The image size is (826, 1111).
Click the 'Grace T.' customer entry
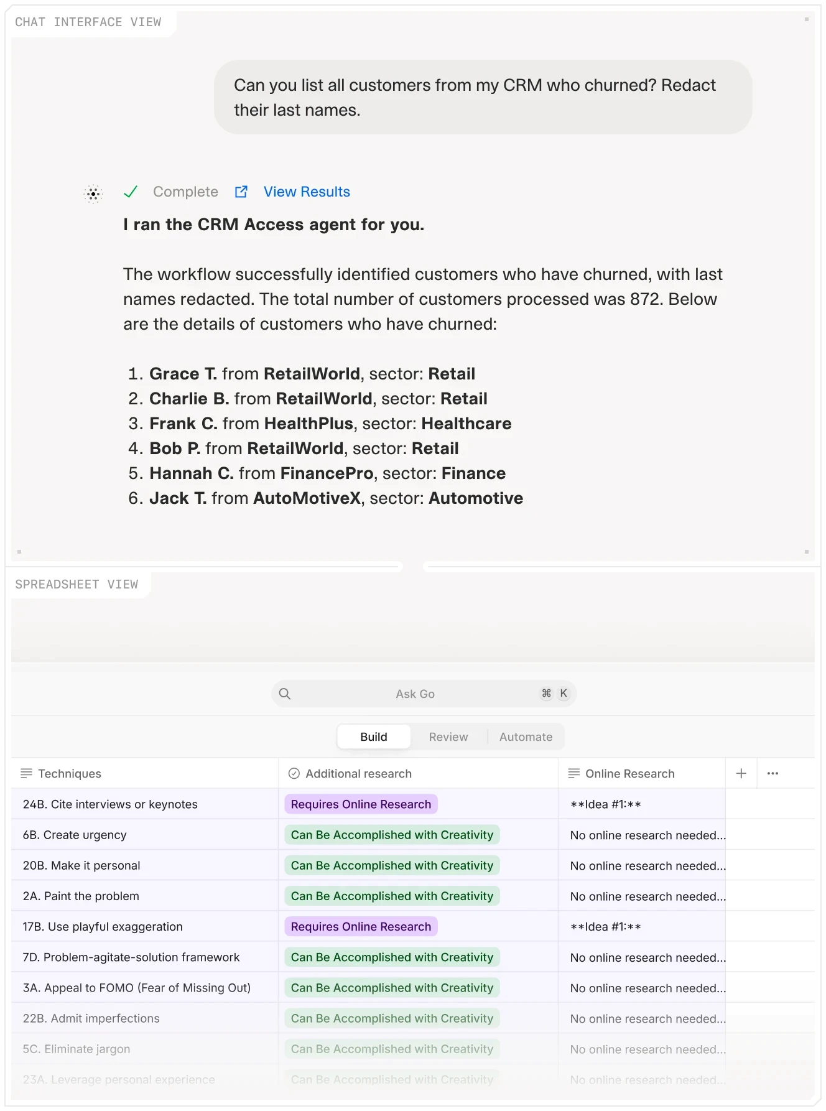click(302, 373)
